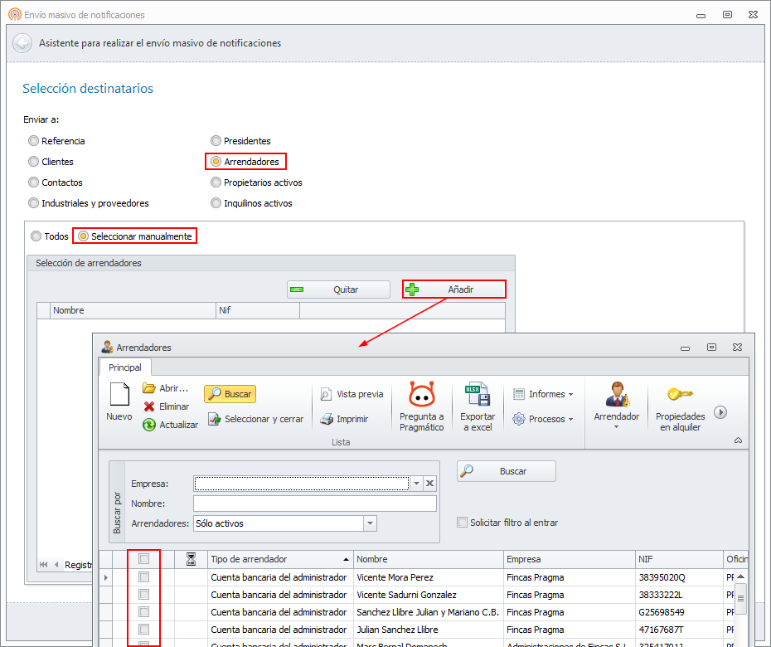Click Seleccionar y cerrar
The width and height of the screenshot is (771, 647).
click(255, 419)
